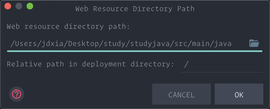This screenshot has width=270, height=109.
Task: Close the dialog with red button
Action: click(8, 6)
